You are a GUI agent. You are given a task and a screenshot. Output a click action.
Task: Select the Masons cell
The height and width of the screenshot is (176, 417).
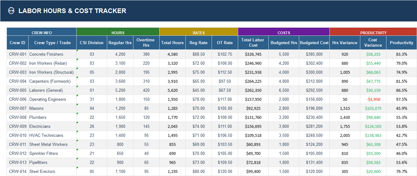(52, 108)
